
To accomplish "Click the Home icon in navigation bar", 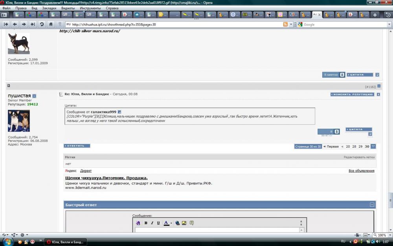I will 51,24.
